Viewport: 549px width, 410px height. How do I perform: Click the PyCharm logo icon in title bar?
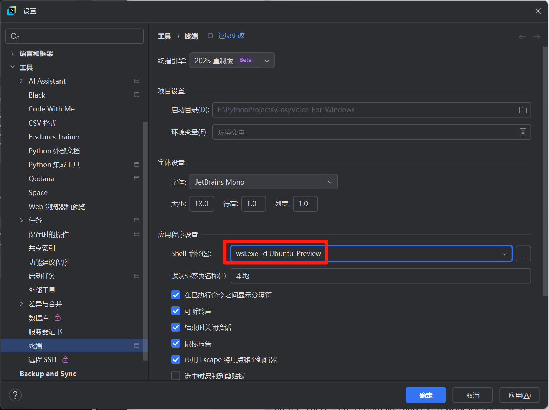[x=12, y=11]
